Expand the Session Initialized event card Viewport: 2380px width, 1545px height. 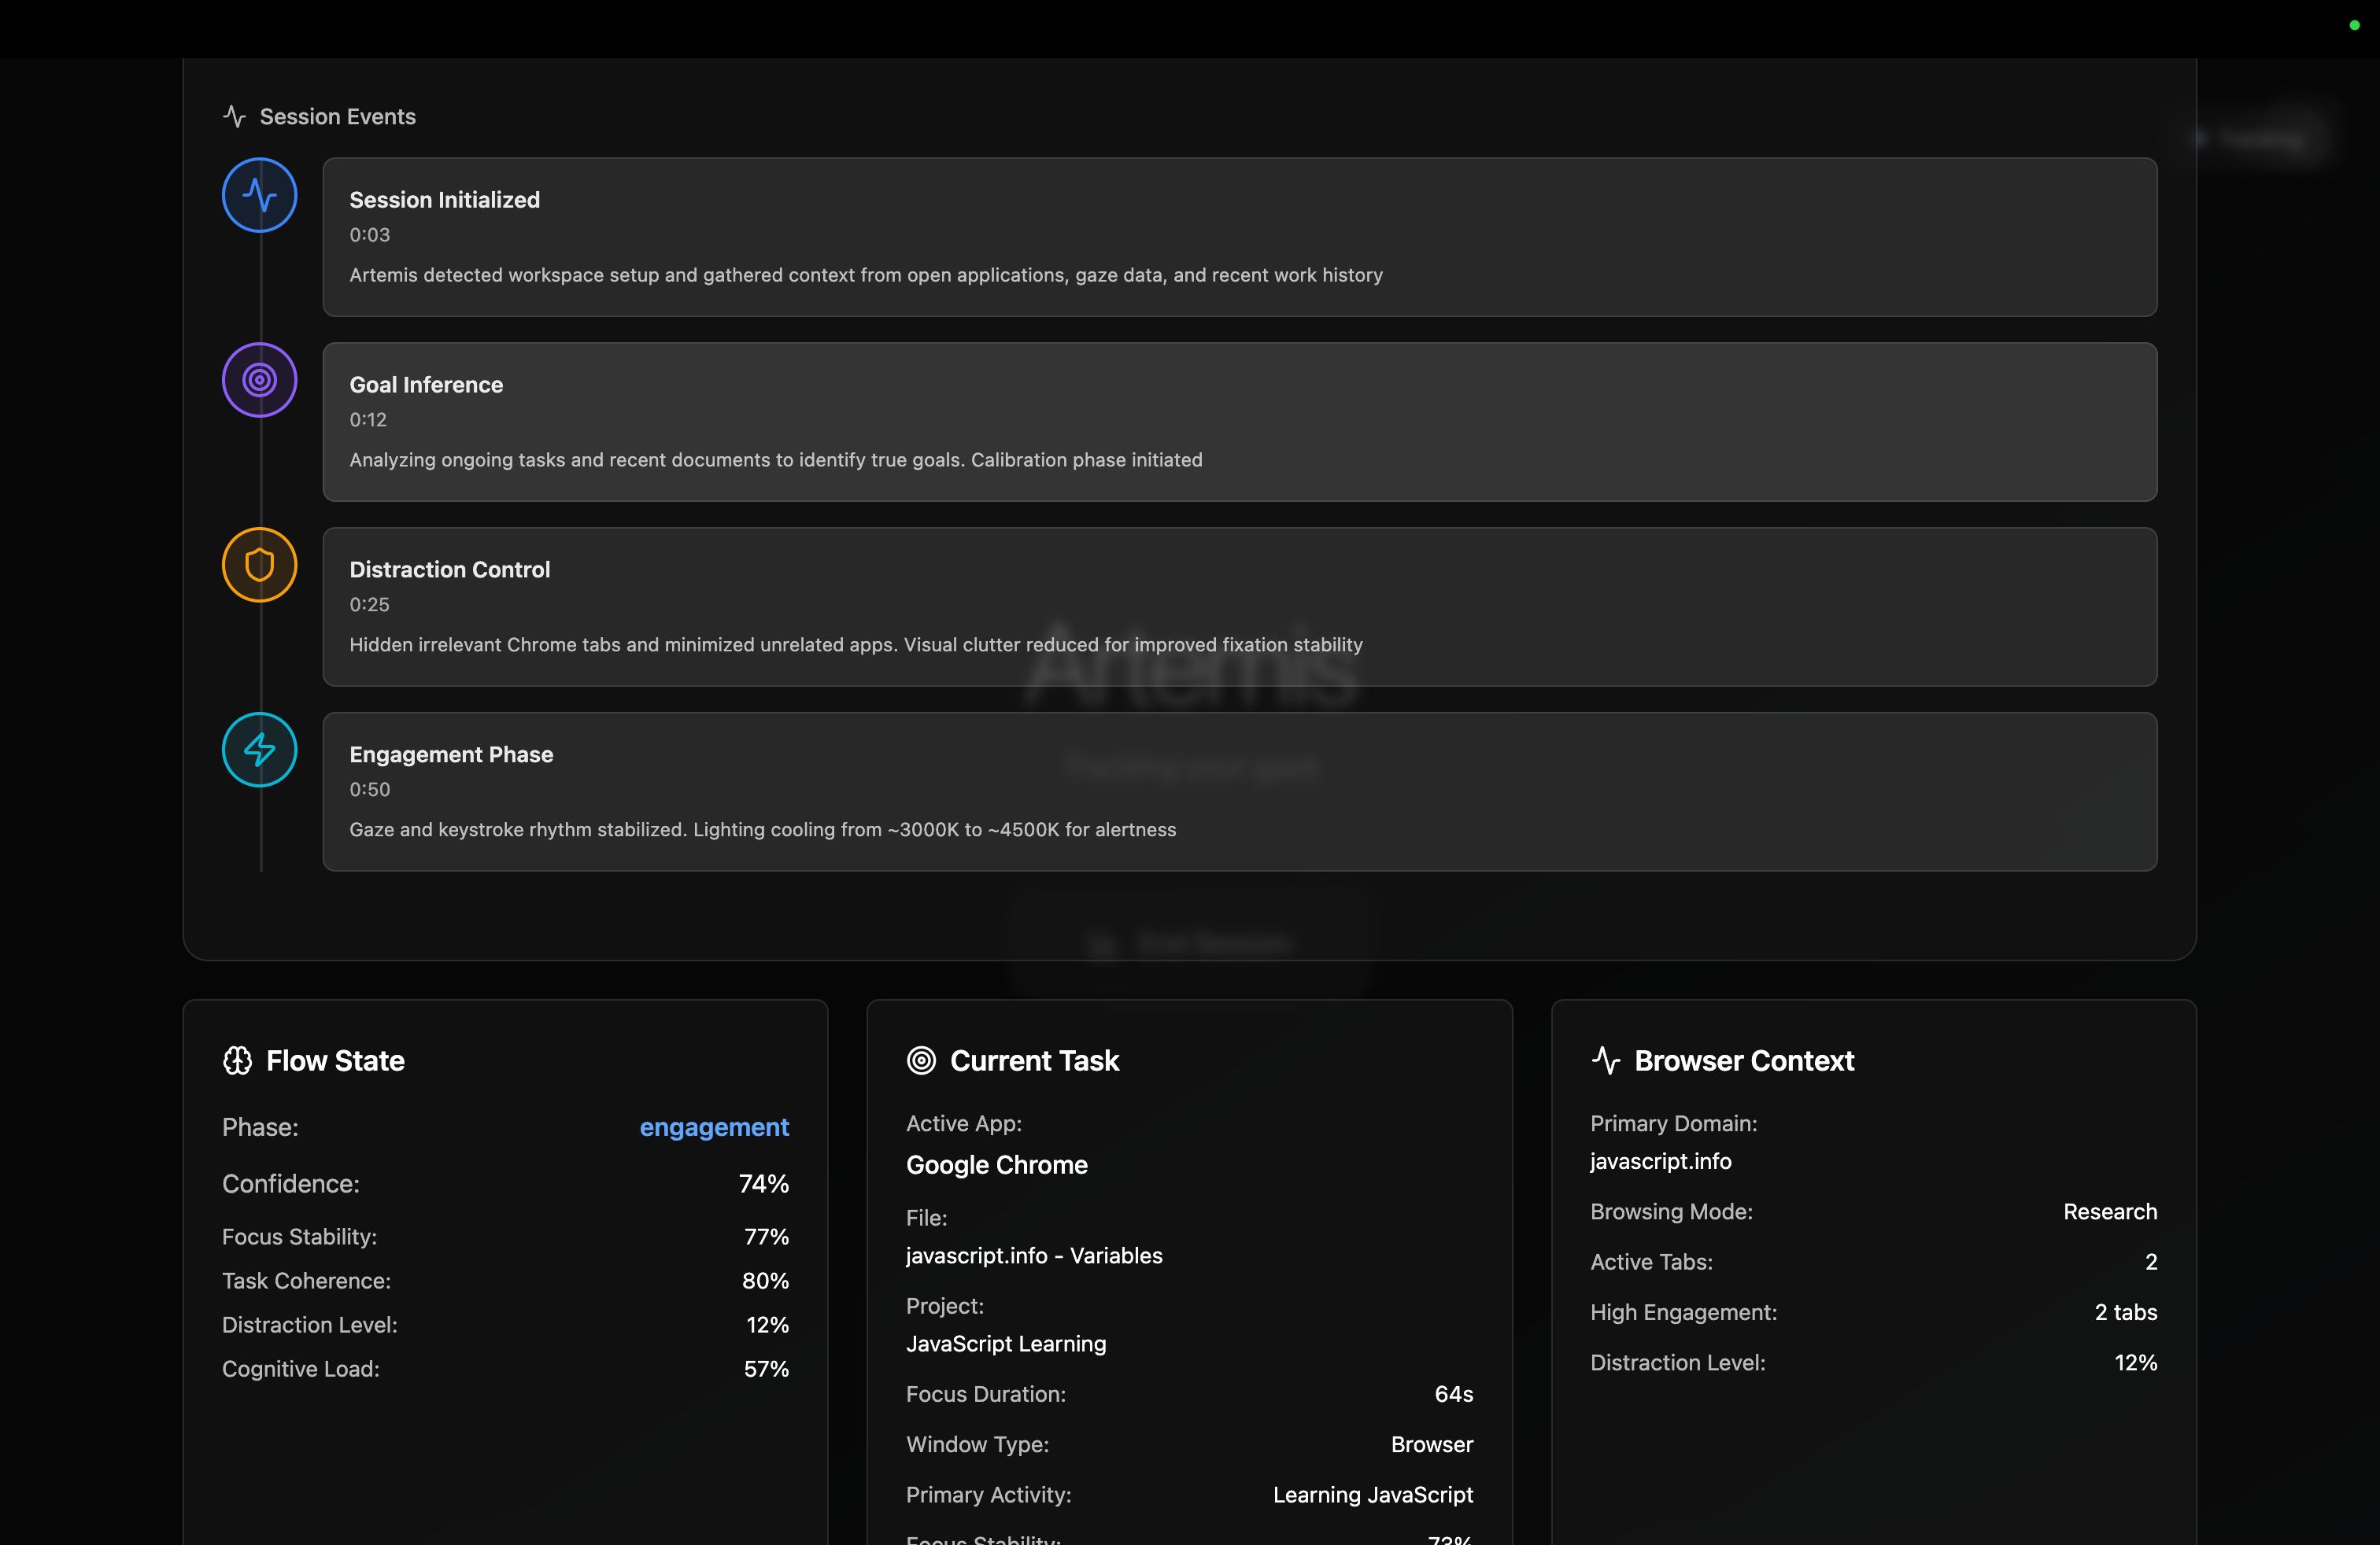pos(1240,238)
